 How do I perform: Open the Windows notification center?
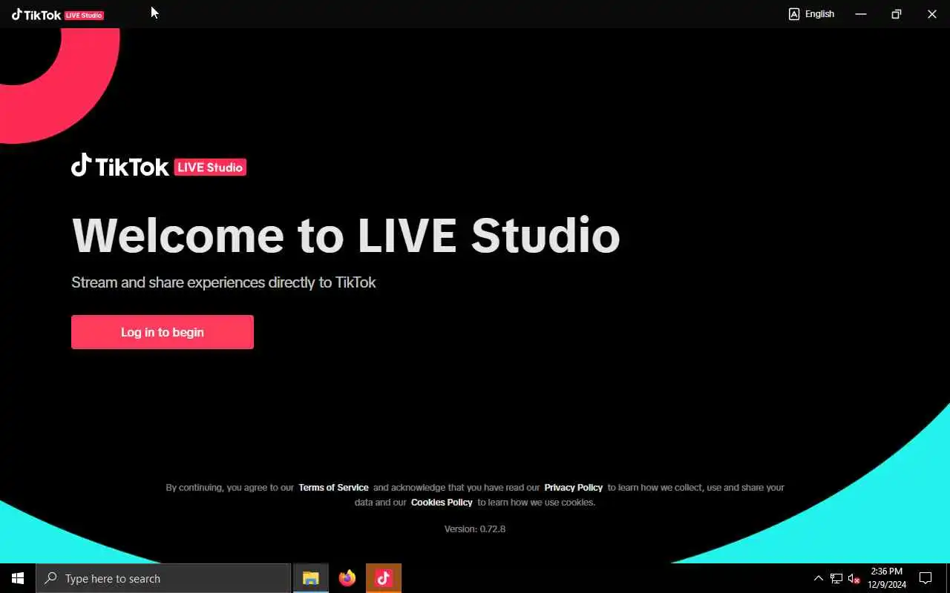point(926,578)
